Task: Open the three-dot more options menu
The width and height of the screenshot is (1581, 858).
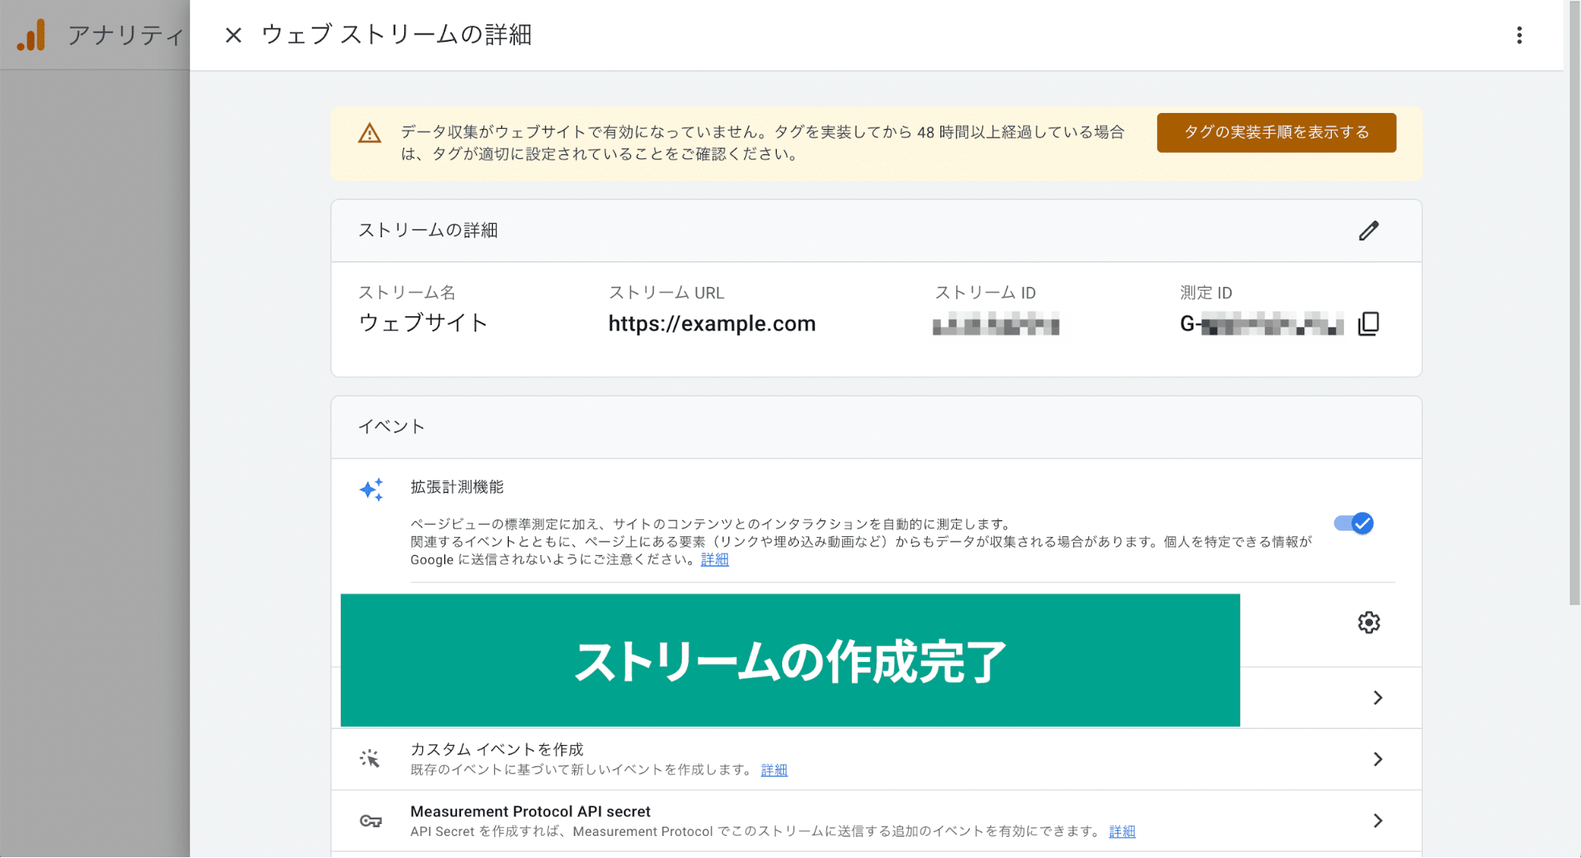Action: click(x=1519, y=35)
